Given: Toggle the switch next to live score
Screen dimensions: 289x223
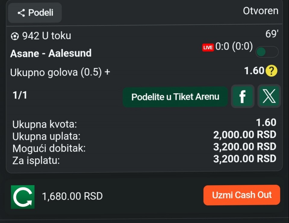Looking at the screenshot, I should [x=267, y=52].
